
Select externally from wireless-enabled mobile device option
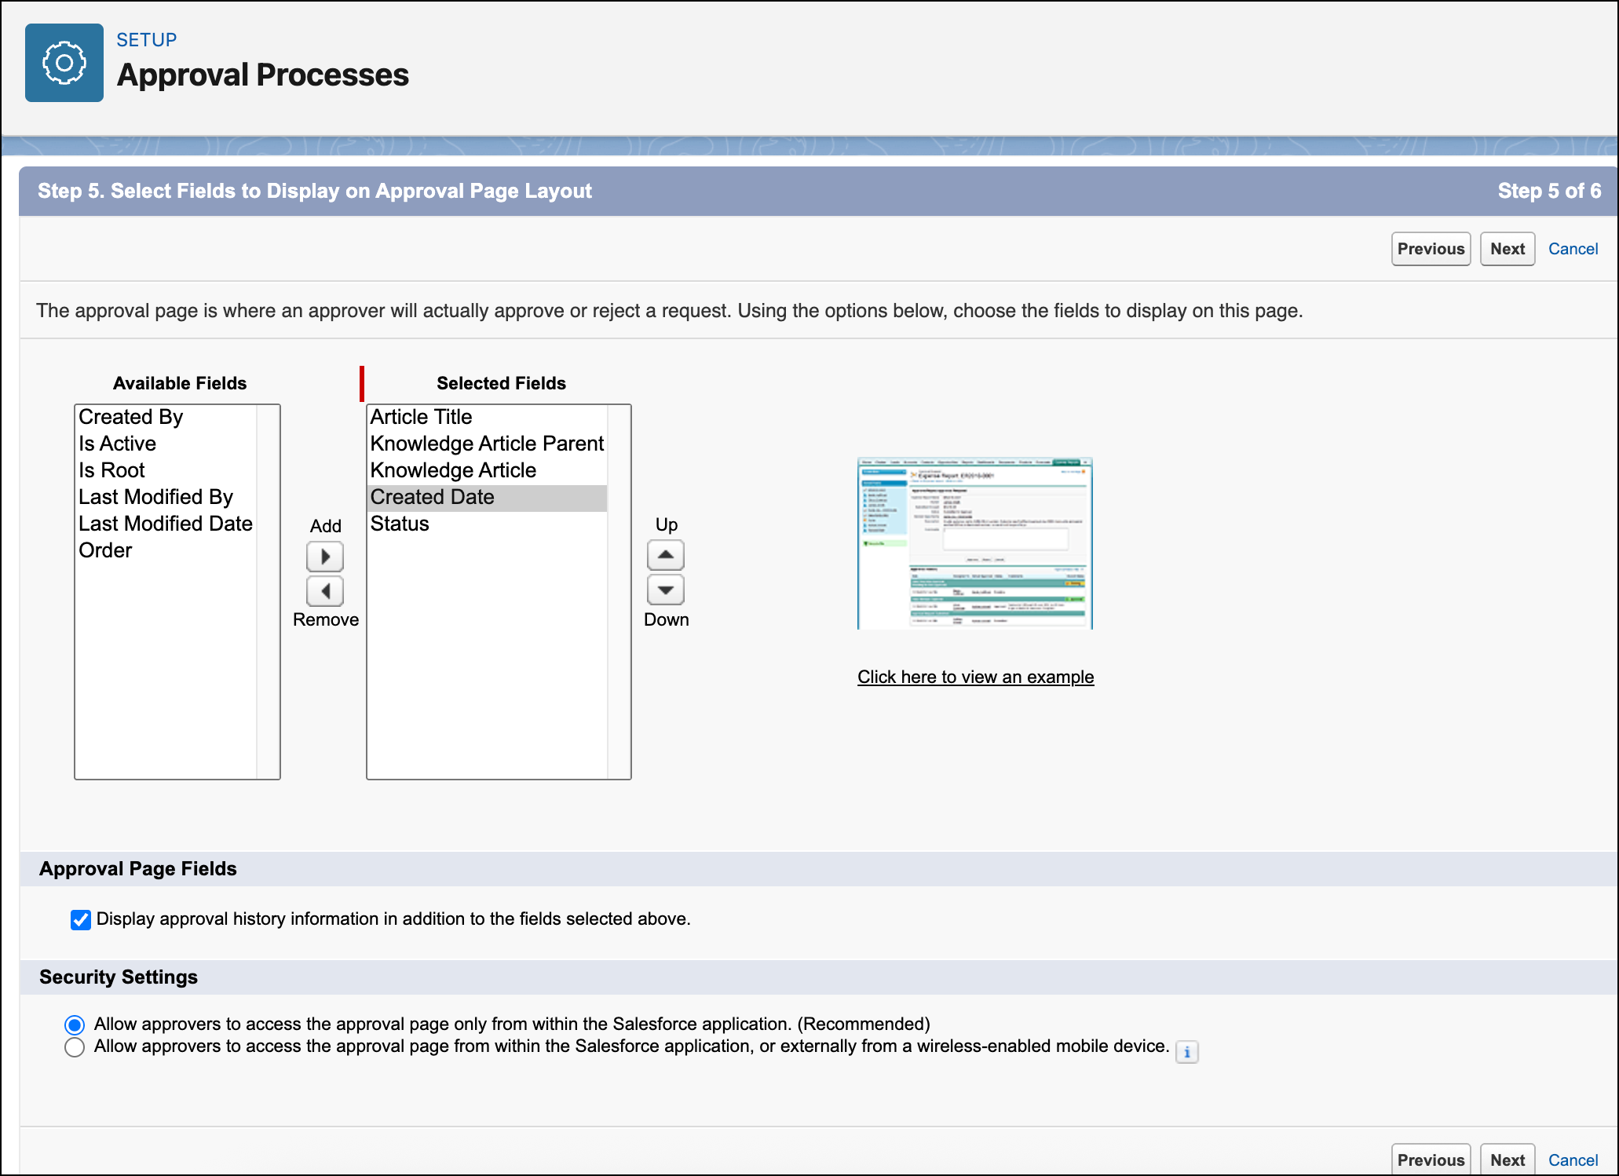click(75, 1047)
